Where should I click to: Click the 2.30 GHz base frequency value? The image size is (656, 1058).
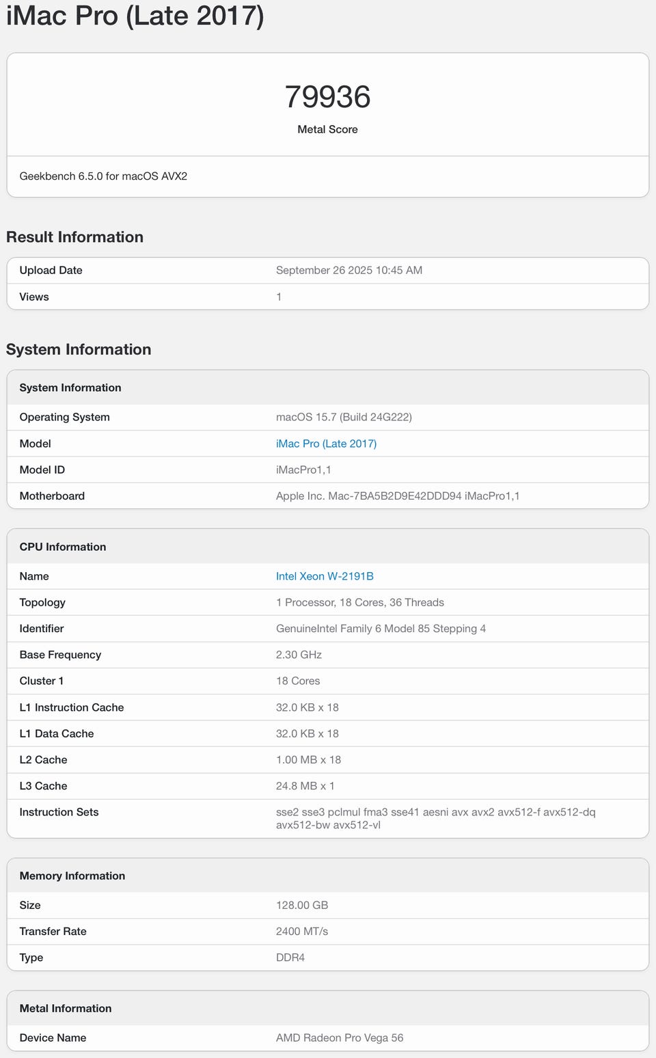point(299,655)
